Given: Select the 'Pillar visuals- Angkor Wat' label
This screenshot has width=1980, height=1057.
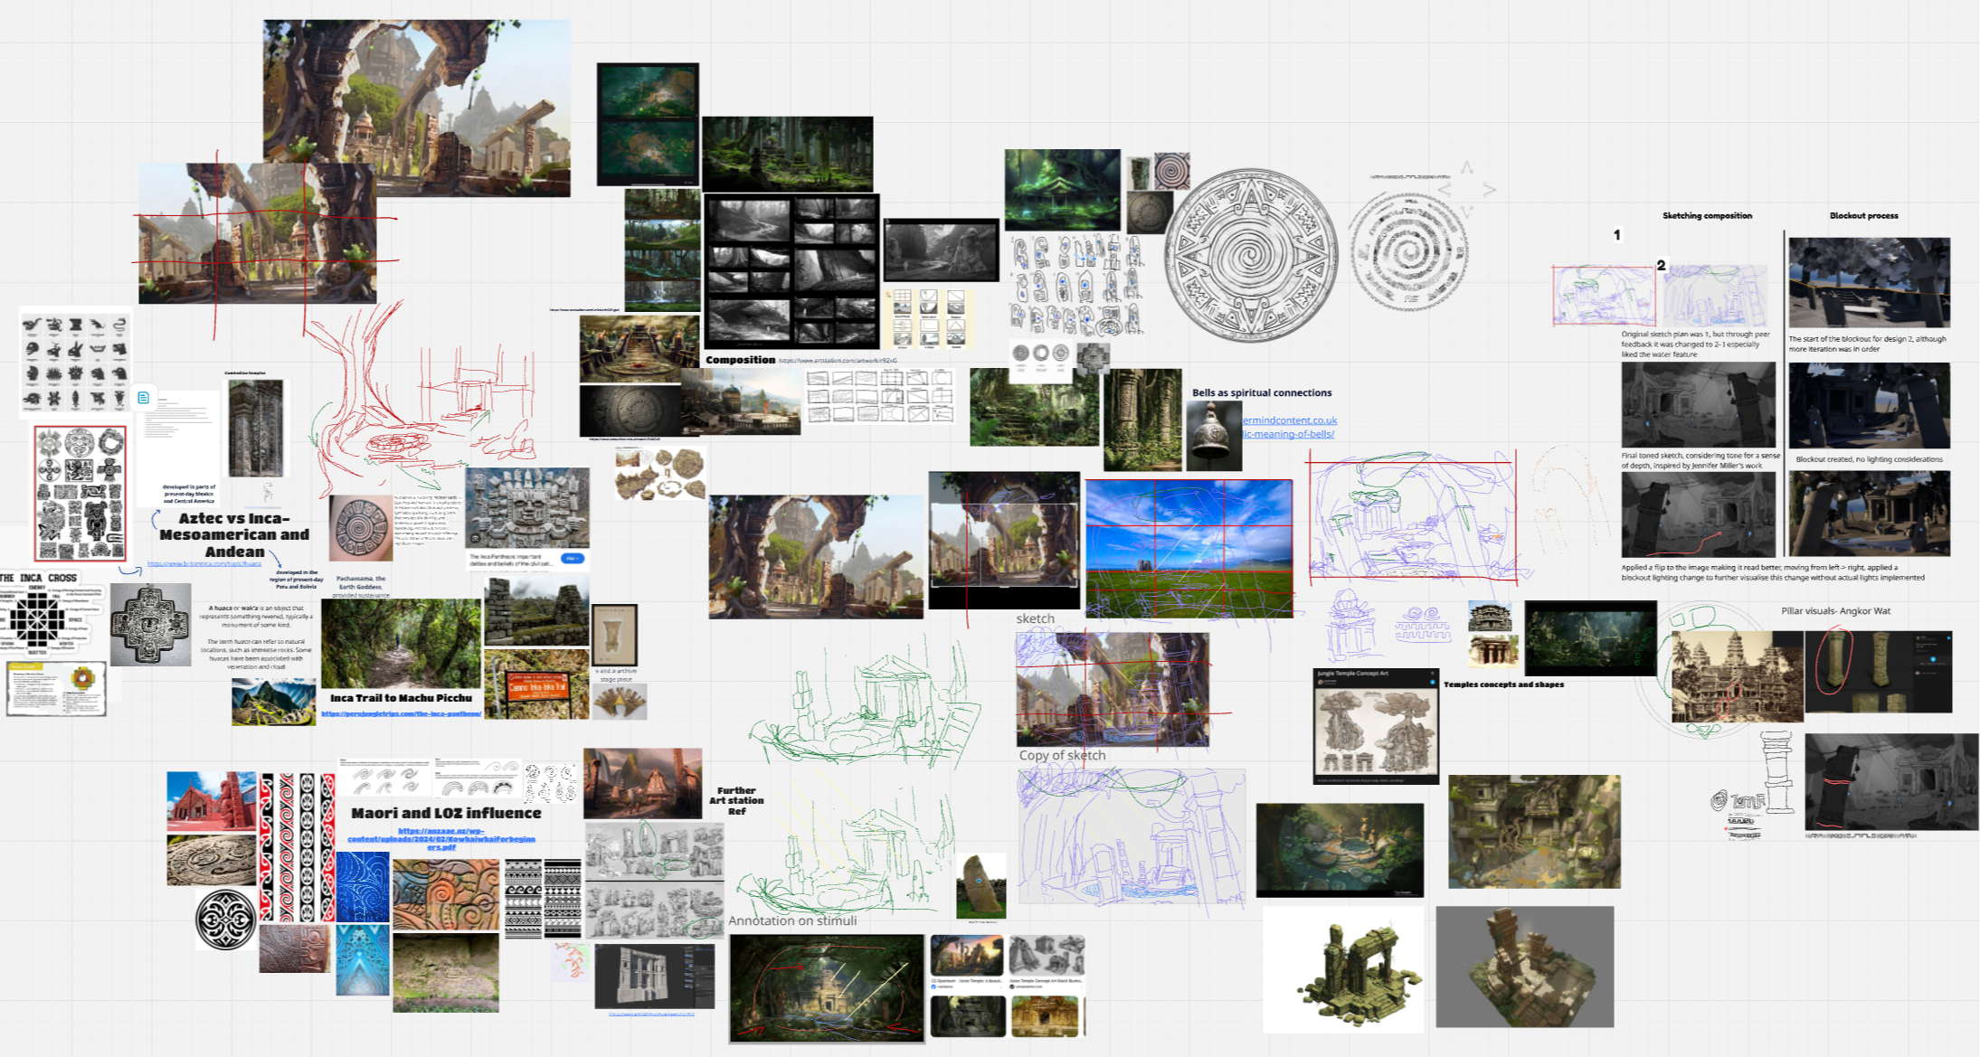Looking at the screenshot, I should pyautogui.click(x=1835, y=611).
